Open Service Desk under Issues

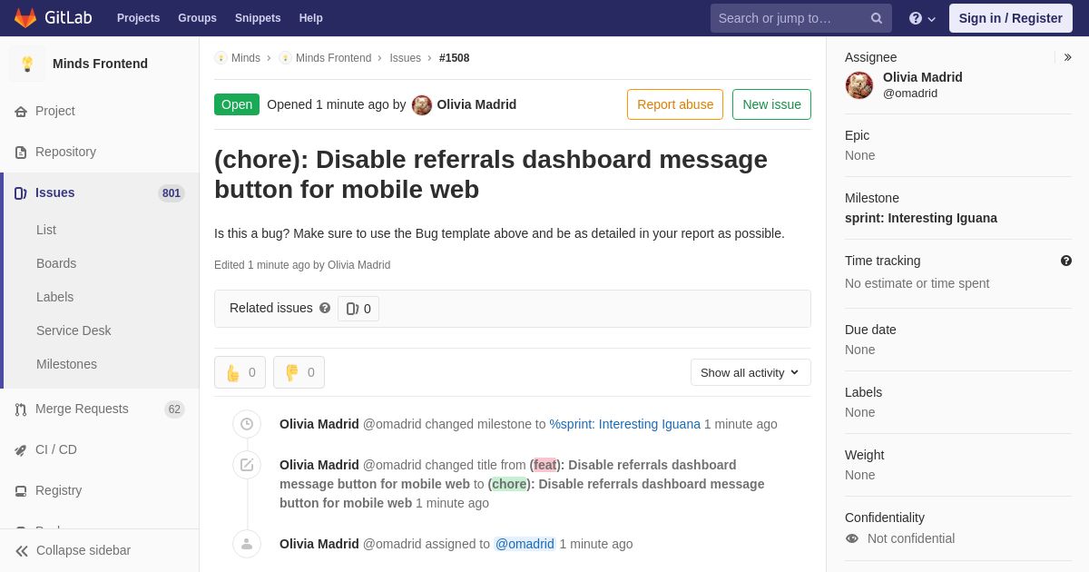(x=74, y=330)
